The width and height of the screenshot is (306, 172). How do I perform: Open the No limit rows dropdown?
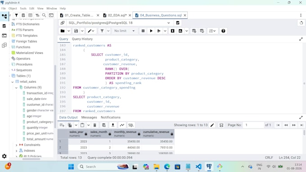pyautogui.click(x=124, y=31)
